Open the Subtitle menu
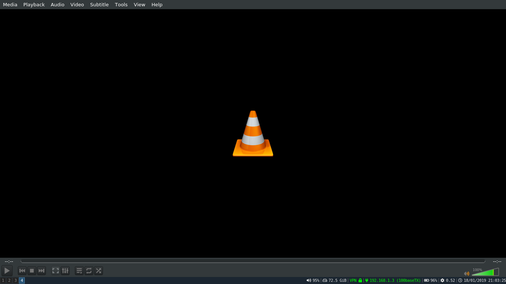This screenshot has height=284, width=506. [x=99, y=4]
